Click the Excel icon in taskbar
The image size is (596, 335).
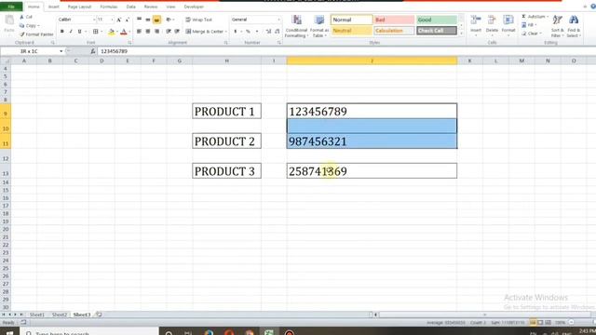(269, 332)
